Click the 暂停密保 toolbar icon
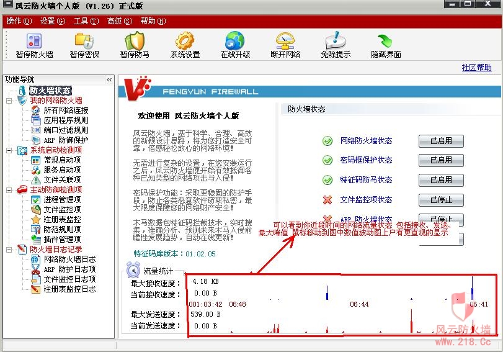The height and width of the screenshot is (352, 503). [84, 41]
